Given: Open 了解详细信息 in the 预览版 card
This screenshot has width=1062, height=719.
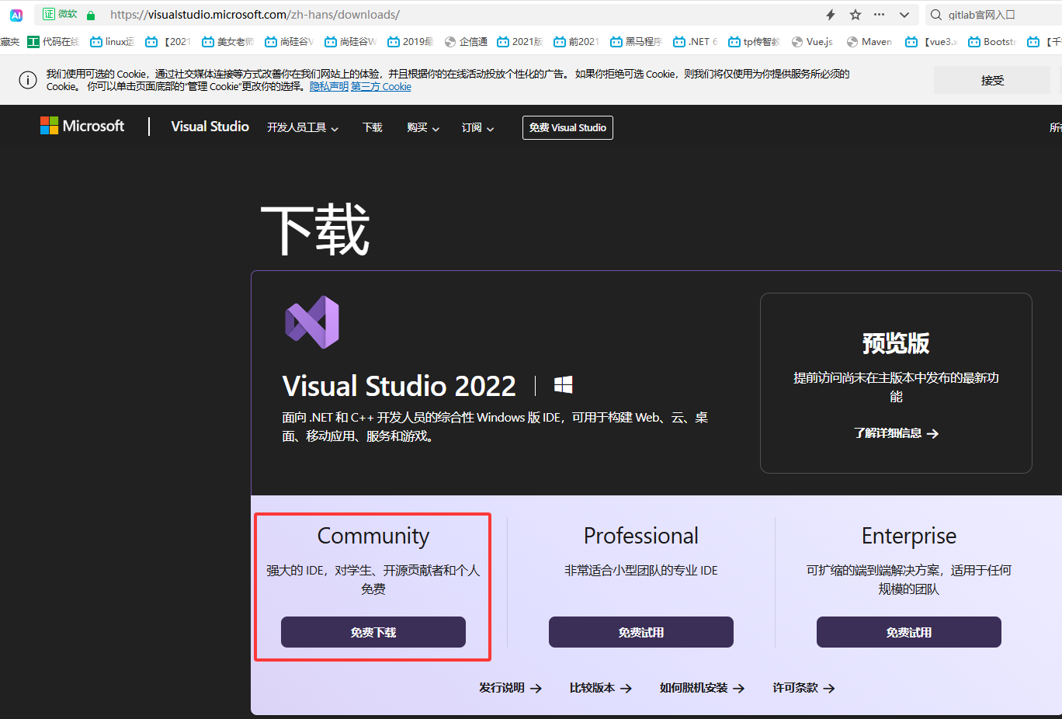Looking at the screenshot, I should [896, 433].
